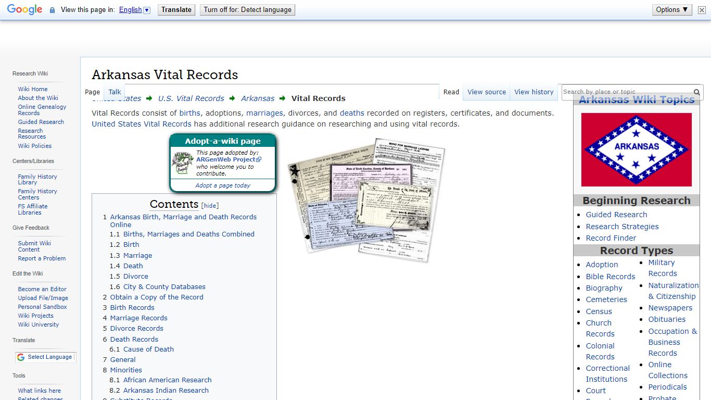
Task: Open the English language dropdown
Action: (x=135, y=10)
